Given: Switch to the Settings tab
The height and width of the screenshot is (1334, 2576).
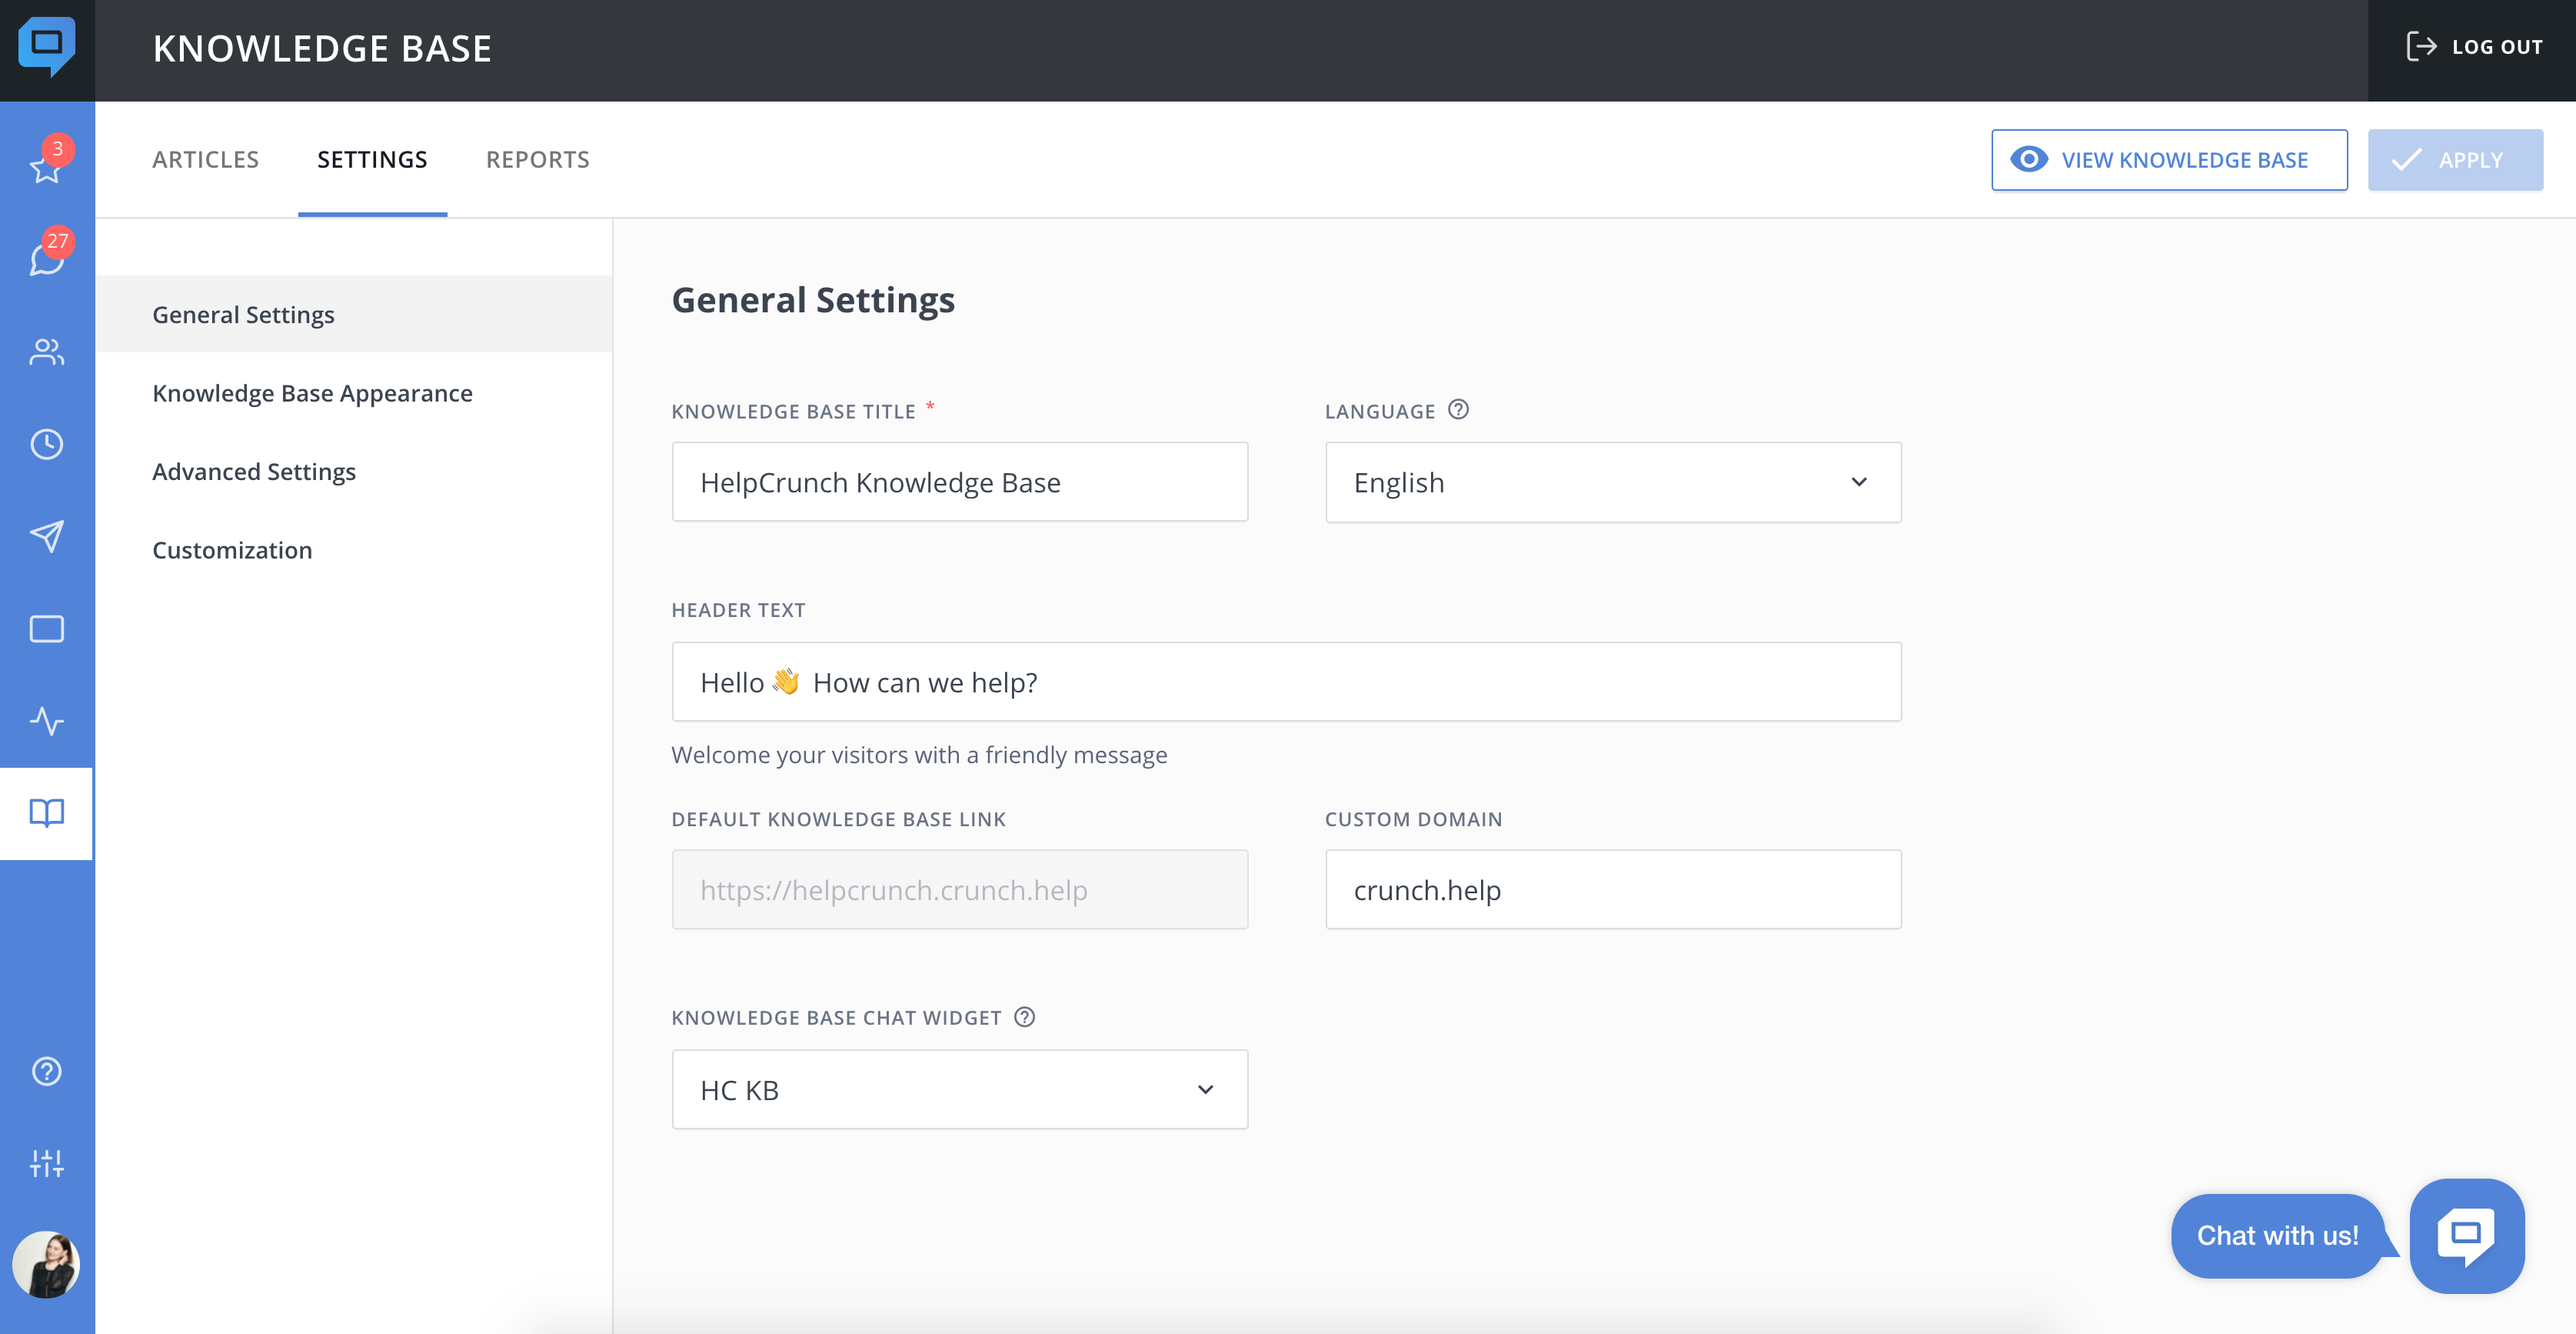Looking at the screenshot, I should click(372, 160).
